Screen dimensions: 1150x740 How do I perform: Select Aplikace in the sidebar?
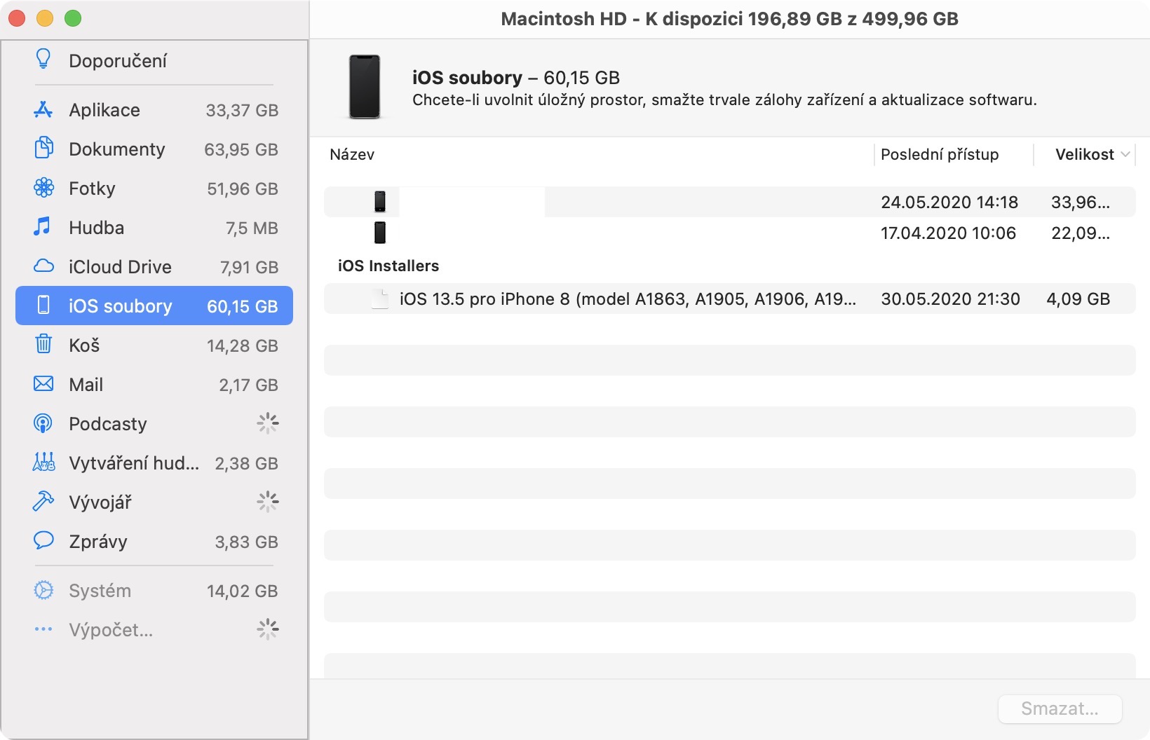tap(154, 110)
